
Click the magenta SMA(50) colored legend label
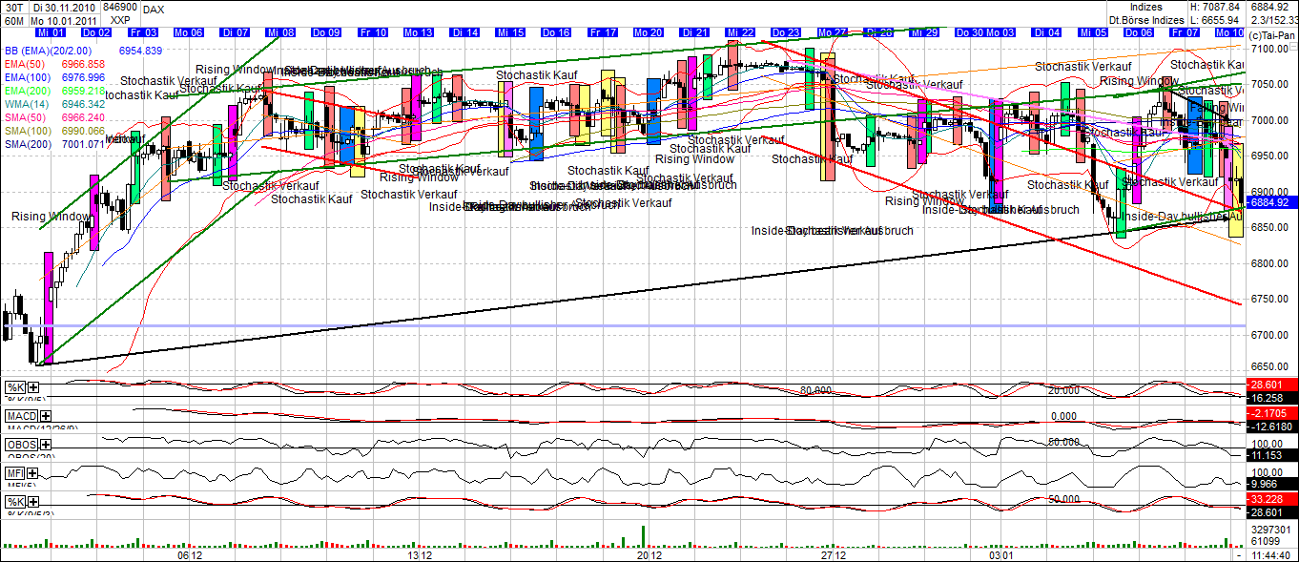tap(27, 117)
